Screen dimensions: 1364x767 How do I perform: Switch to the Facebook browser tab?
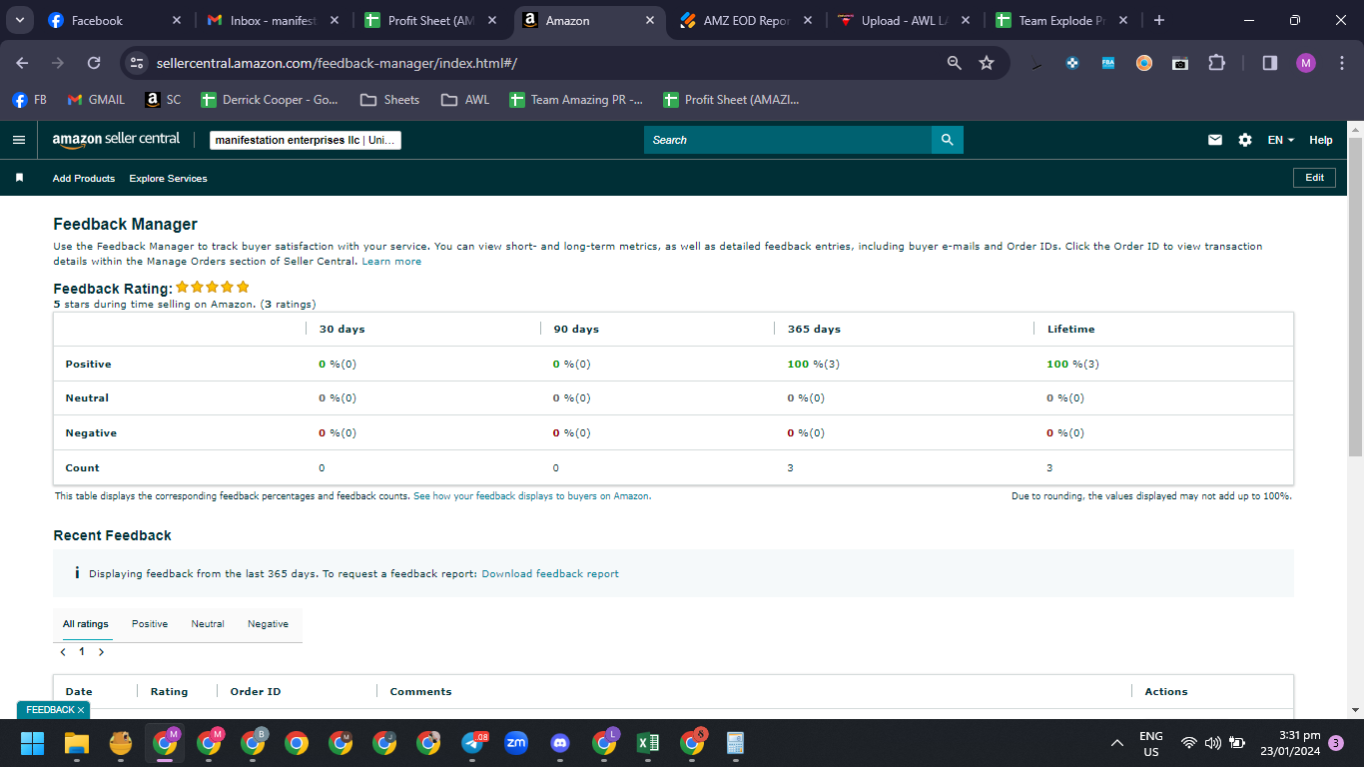pyautogui.click(x=115, y=20)
